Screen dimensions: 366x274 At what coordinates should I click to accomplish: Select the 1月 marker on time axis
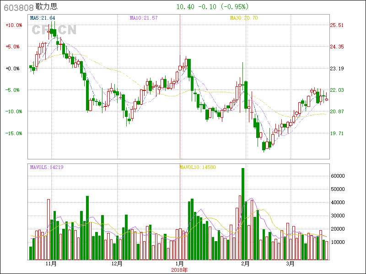(179, 264)
